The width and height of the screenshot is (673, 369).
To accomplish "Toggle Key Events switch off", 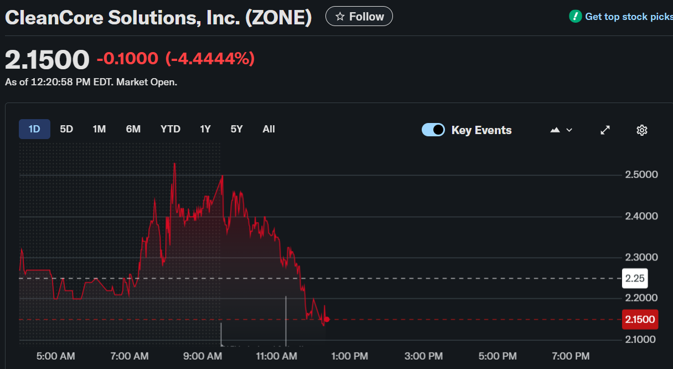I will pos(433,130).
